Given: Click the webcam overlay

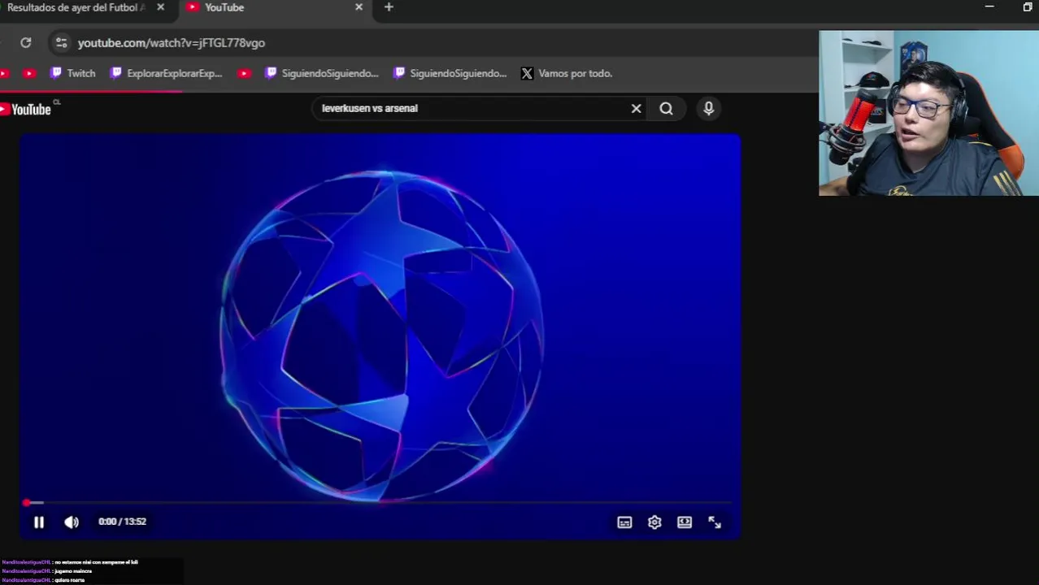Looking at the screenshot, I should click(x=928, y=113).
